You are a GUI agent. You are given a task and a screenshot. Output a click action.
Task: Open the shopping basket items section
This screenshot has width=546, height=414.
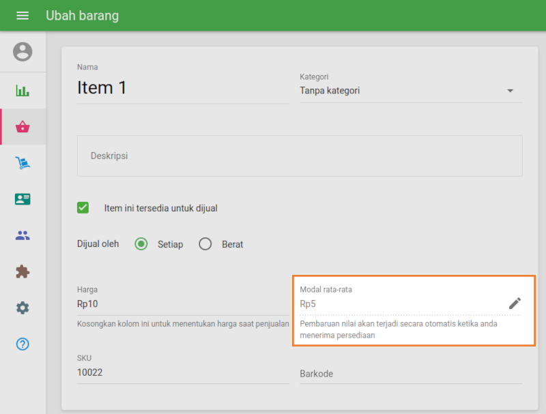point(23,127)
